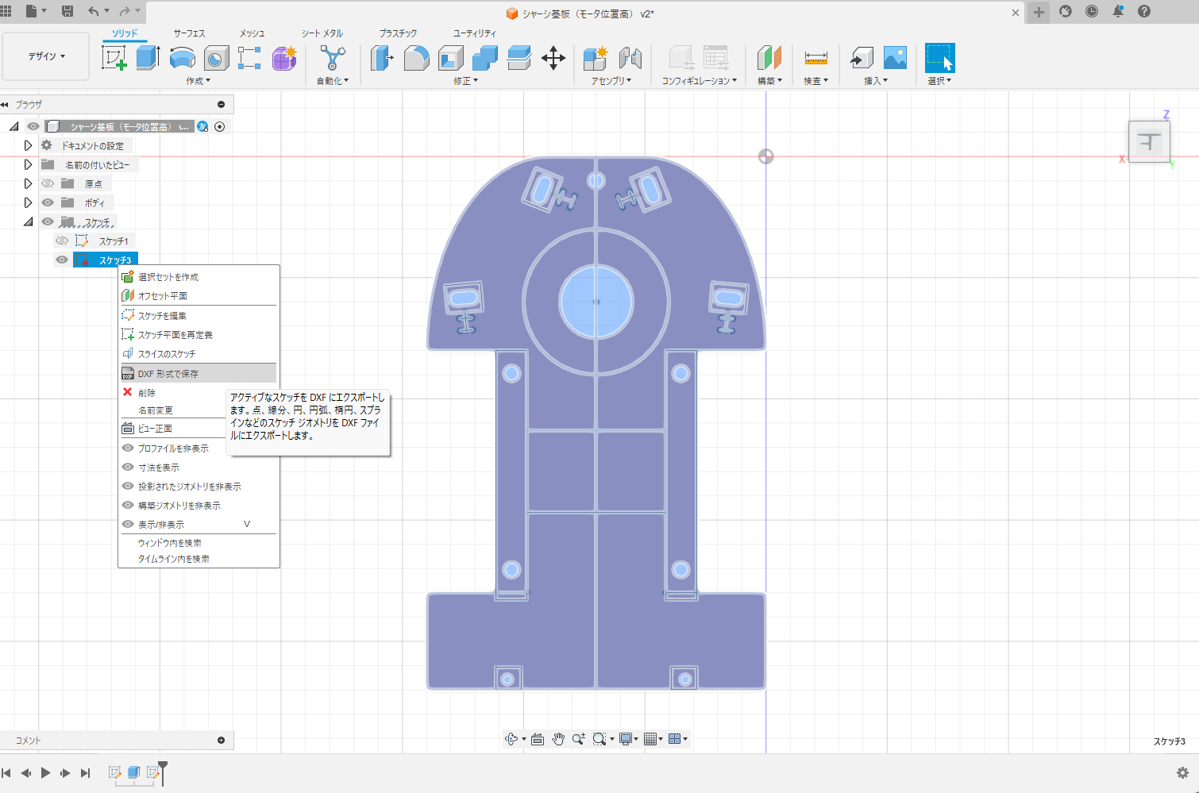Open the デザイン workspace dropdown
The height and width of the screenshot is (793, 1199).
click(46, 56)
